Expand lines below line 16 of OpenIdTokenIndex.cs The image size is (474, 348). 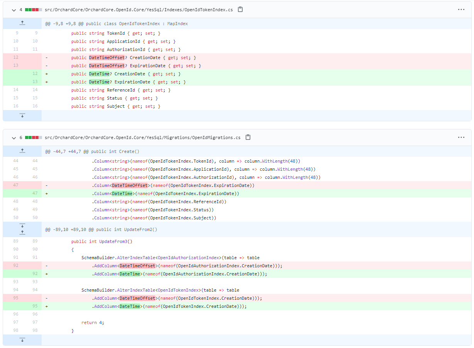[x=22, y=115]
